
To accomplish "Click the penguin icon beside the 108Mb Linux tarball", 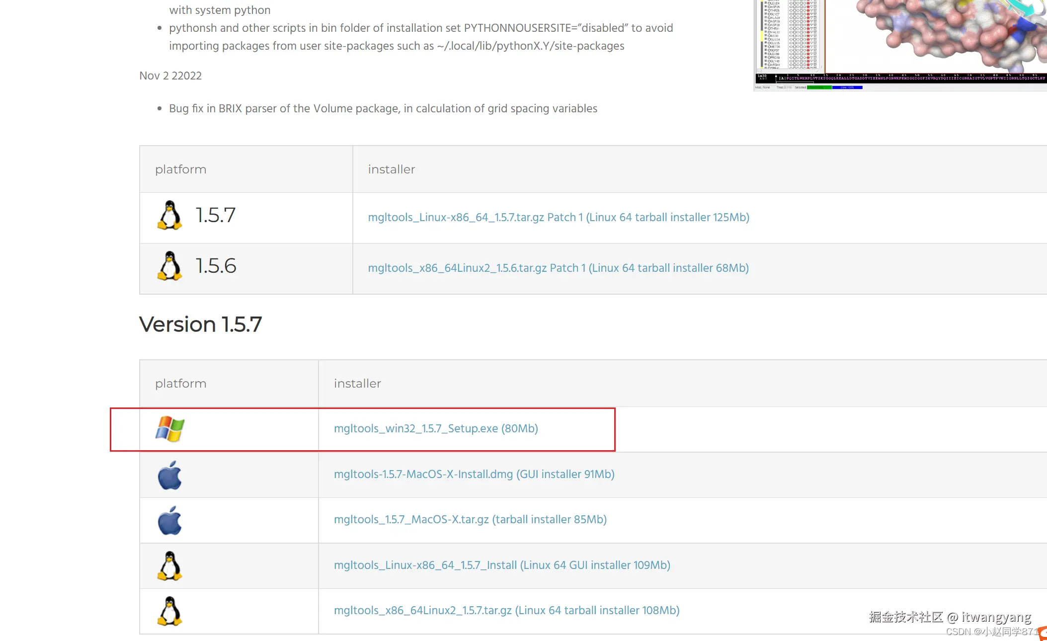I will pos(169,611).
